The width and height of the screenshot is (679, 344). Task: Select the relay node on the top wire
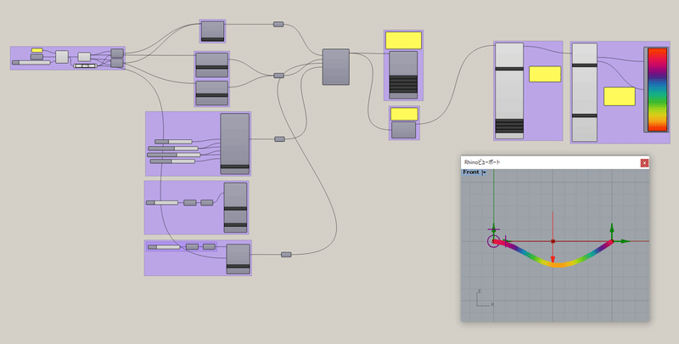pos(278,25)
